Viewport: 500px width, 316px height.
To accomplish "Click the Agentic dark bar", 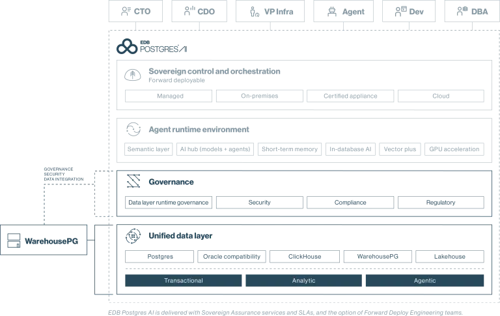I will point(424,280).
